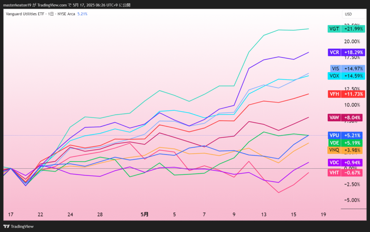Click the 13 date label on time axis
370x232 pixels.
pyautogui.click(x=263, y=215)
